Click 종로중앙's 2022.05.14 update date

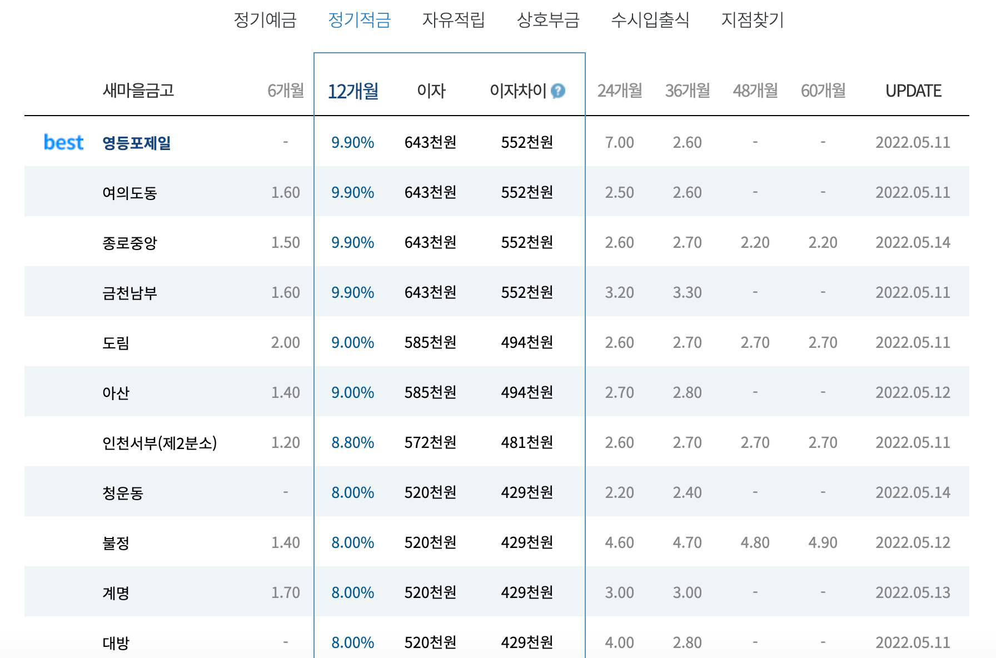(913, 242)
